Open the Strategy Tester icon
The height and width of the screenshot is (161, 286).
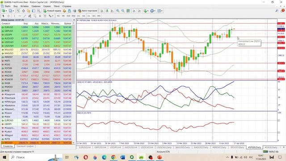(x=39, y=11)
